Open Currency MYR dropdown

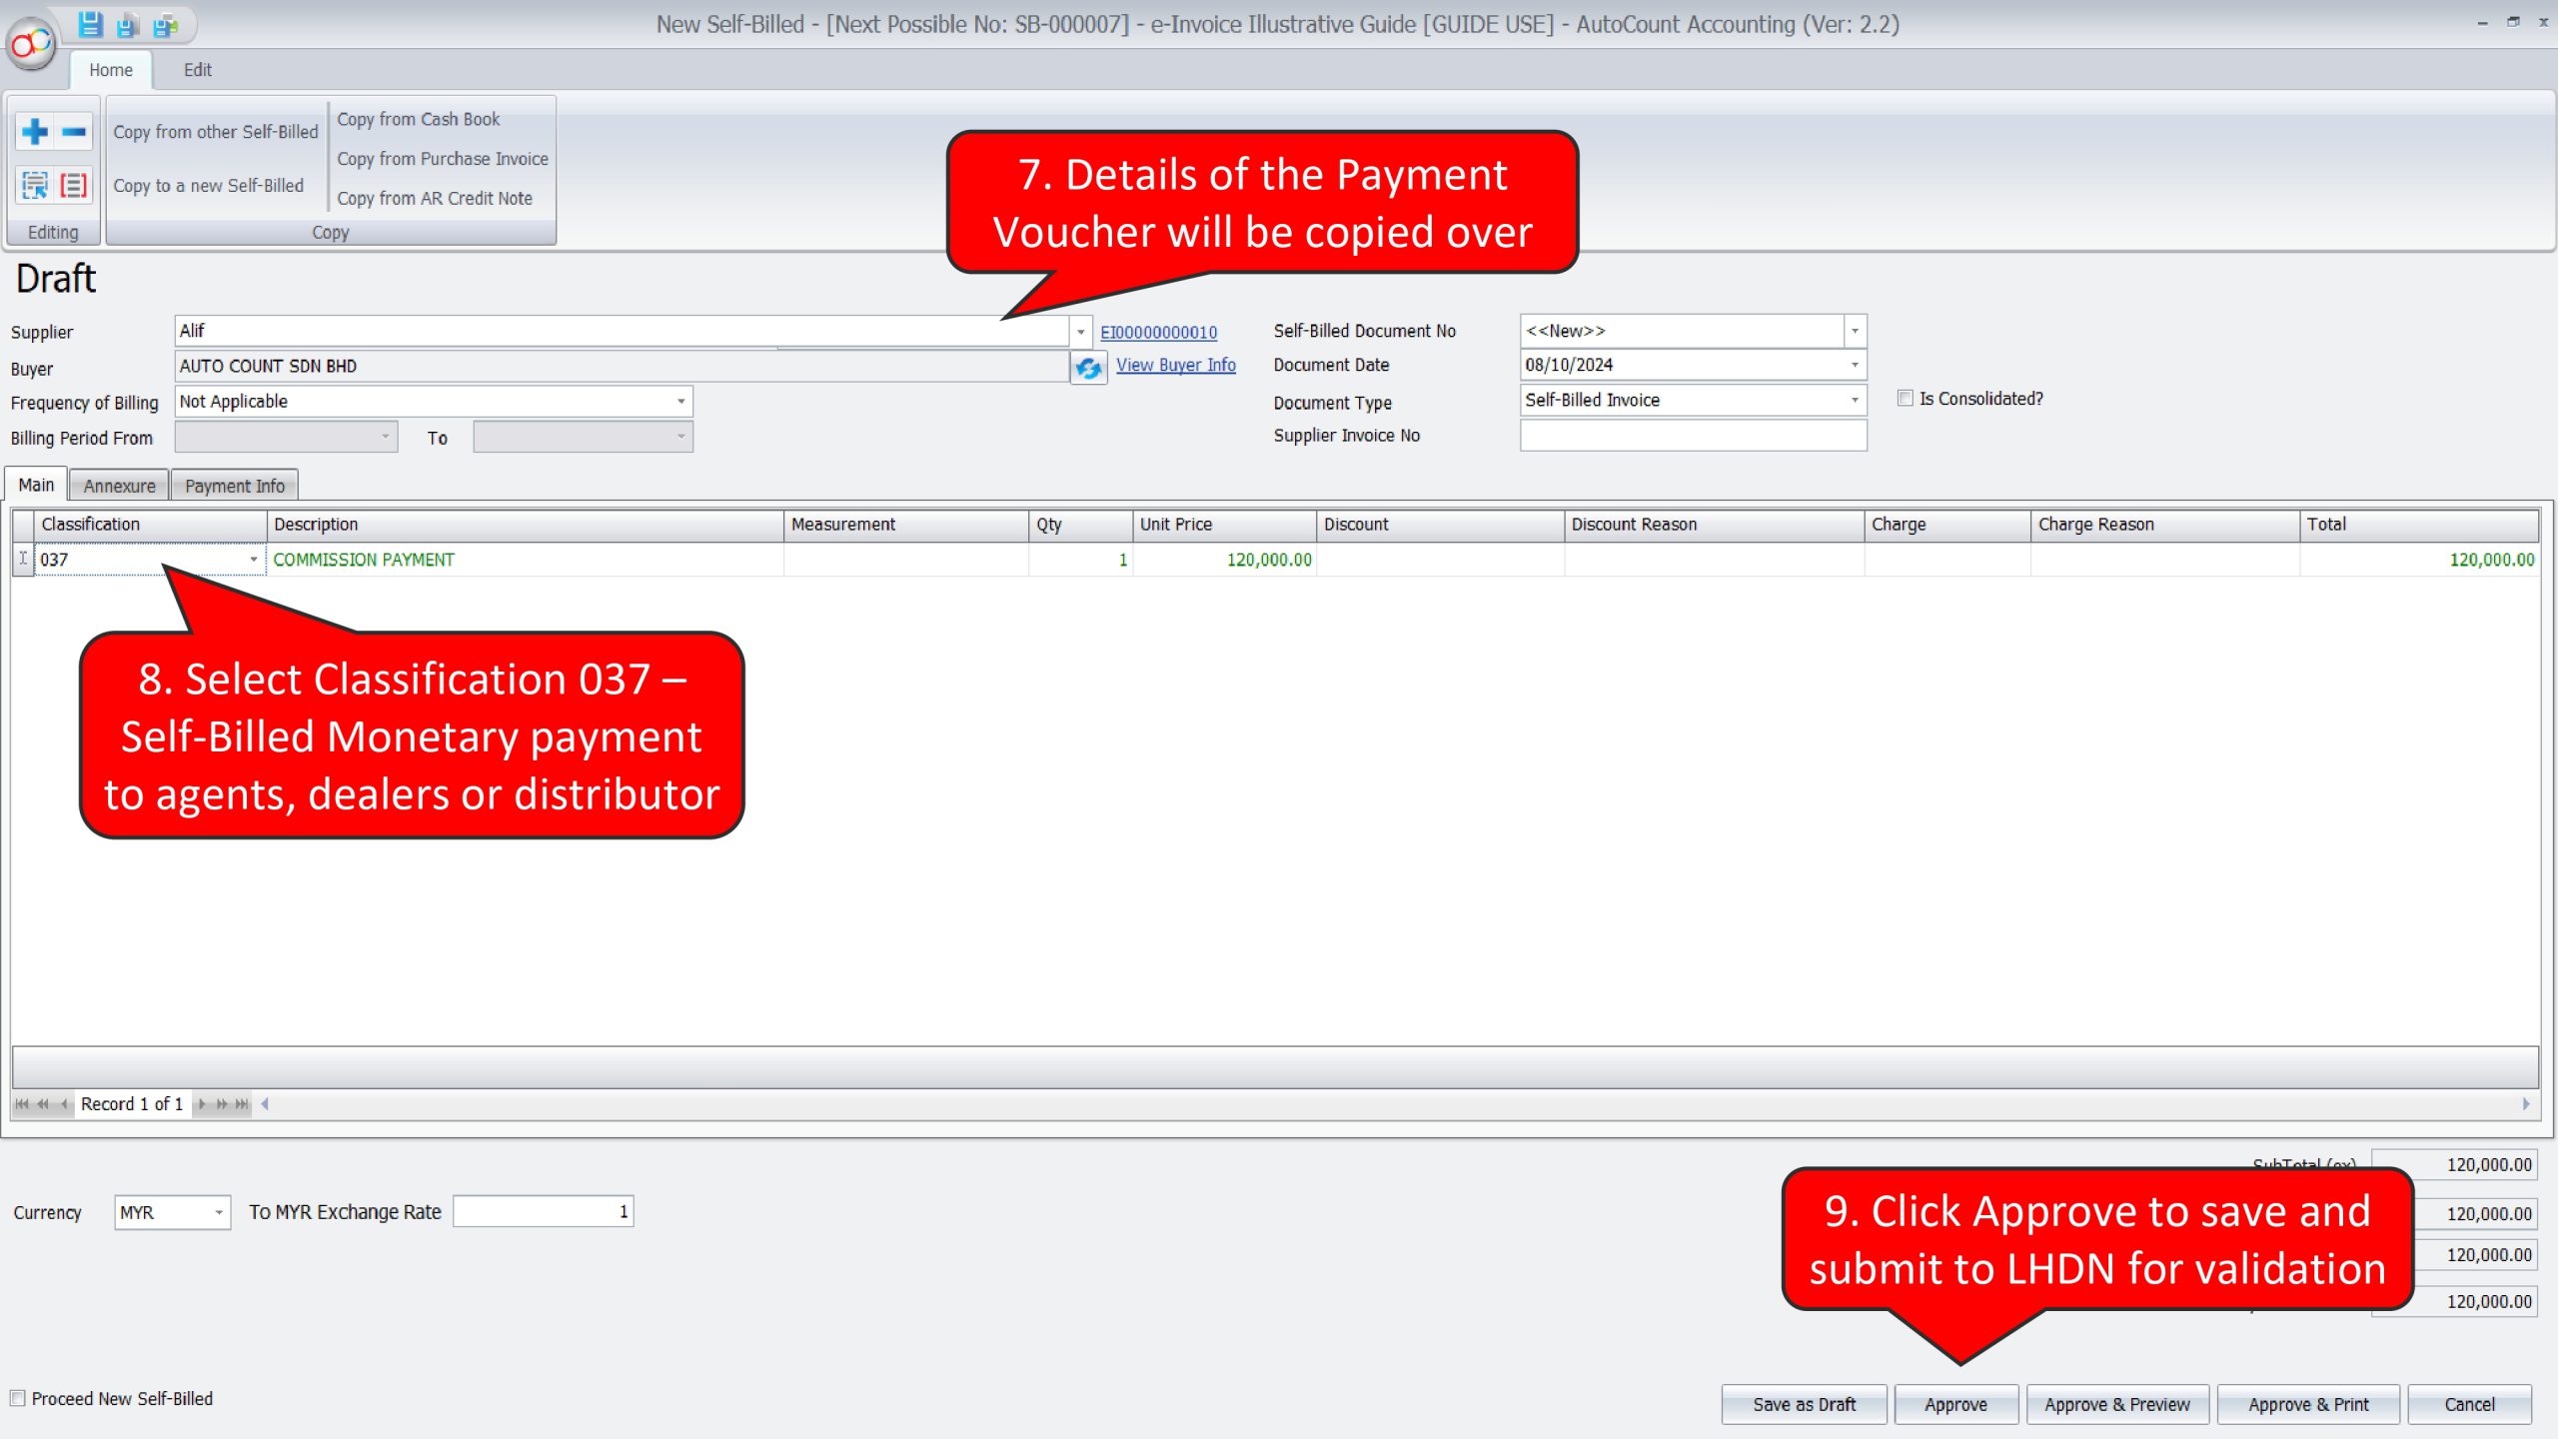click(x=219, y=1212)
